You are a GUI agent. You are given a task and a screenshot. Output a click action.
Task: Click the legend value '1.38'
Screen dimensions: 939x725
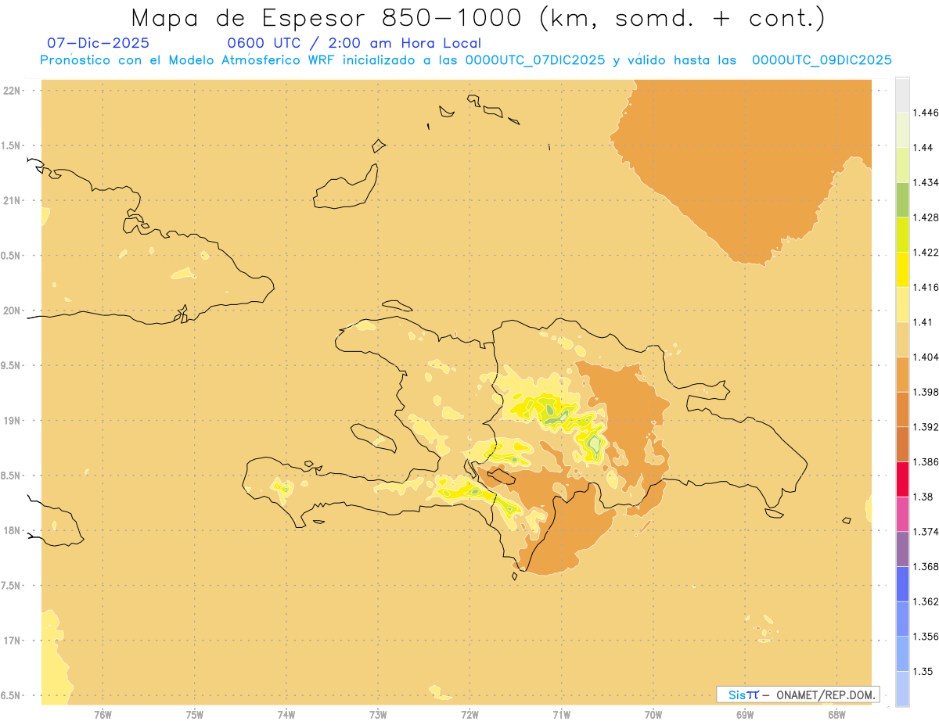[924, 497]
